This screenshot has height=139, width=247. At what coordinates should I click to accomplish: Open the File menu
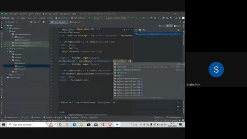[x=6, y=14]
